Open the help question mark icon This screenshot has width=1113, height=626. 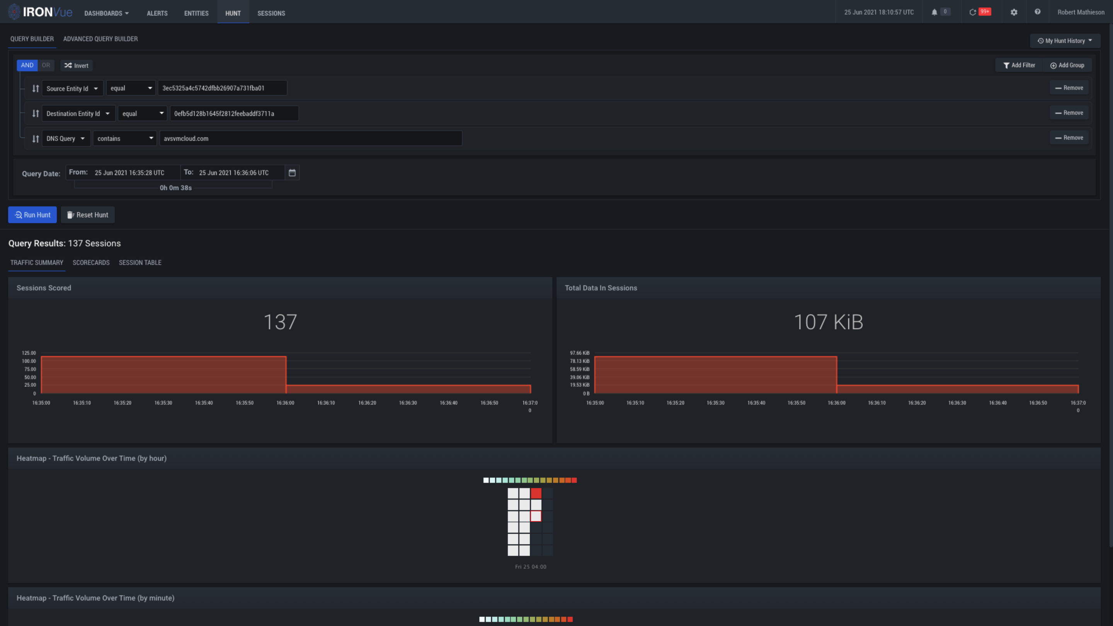tap(1037, 12)
